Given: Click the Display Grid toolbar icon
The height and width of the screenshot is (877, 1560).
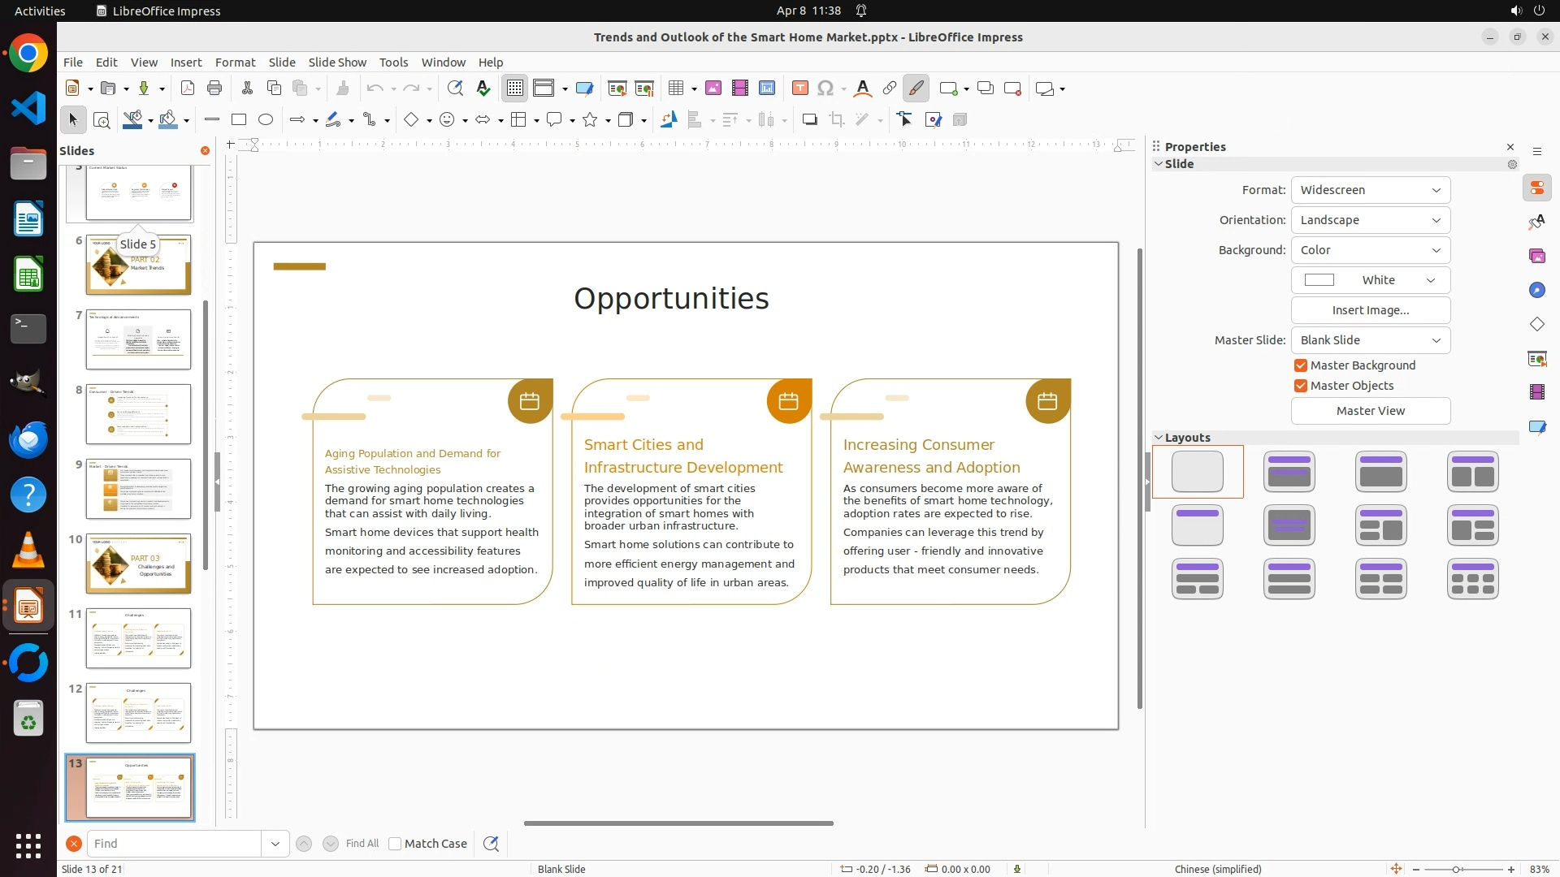Looking at the screenshot, I should point(515,89).
